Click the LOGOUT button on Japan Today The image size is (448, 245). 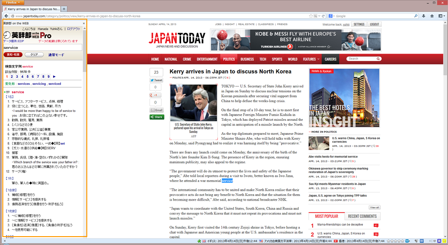point(374,24)
